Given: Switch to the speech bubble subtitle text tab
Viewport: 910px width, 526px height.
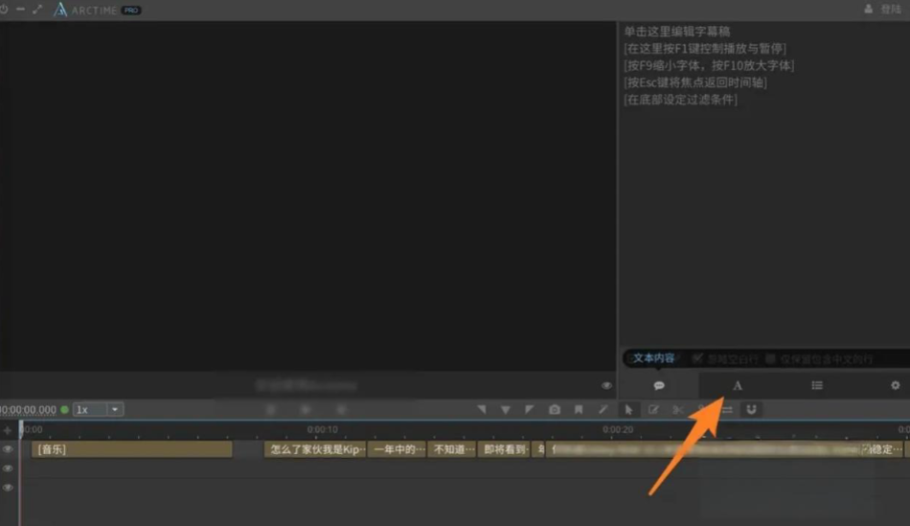Looking at the screenshot, I should click(x=659, y=385).
